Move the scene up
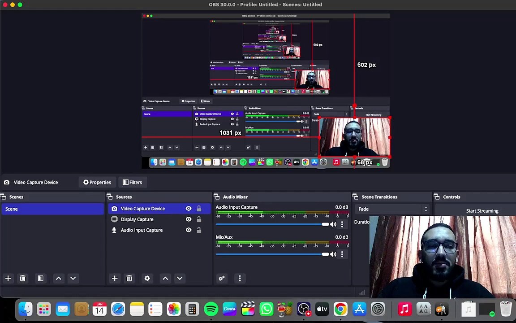The width and height of the screenshot is (516, 323). click(59, 279)
